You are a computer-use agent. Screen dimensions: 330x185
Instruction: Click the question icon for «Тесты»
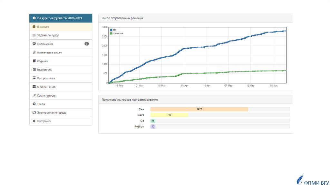34,104
